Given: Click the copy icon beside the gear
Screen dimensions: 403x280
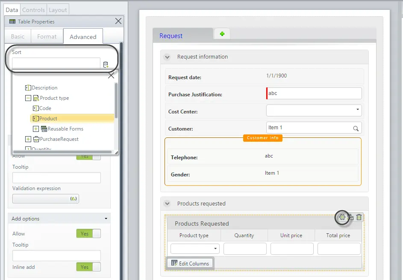Looking at the screenshot, I should (x=351, y=217).
